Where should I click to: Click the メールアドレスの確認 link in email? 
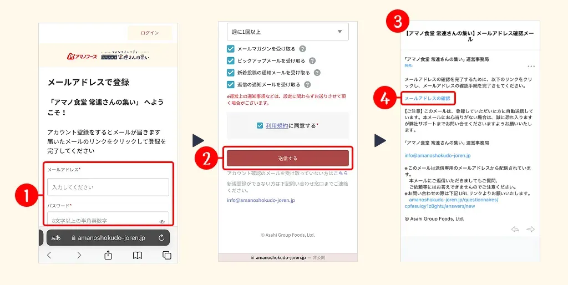tap(427, 99)
